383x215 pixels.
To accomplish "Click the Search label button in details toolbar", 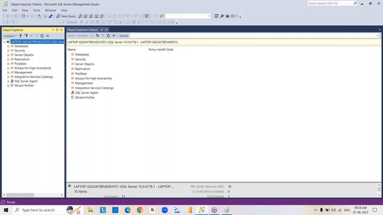I will tap(124, 36).
